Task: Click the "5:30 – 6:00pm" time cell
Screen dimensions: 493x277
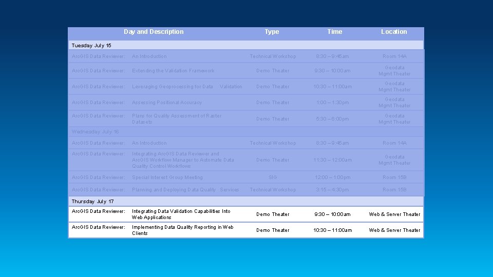Action: click(332, 118)
